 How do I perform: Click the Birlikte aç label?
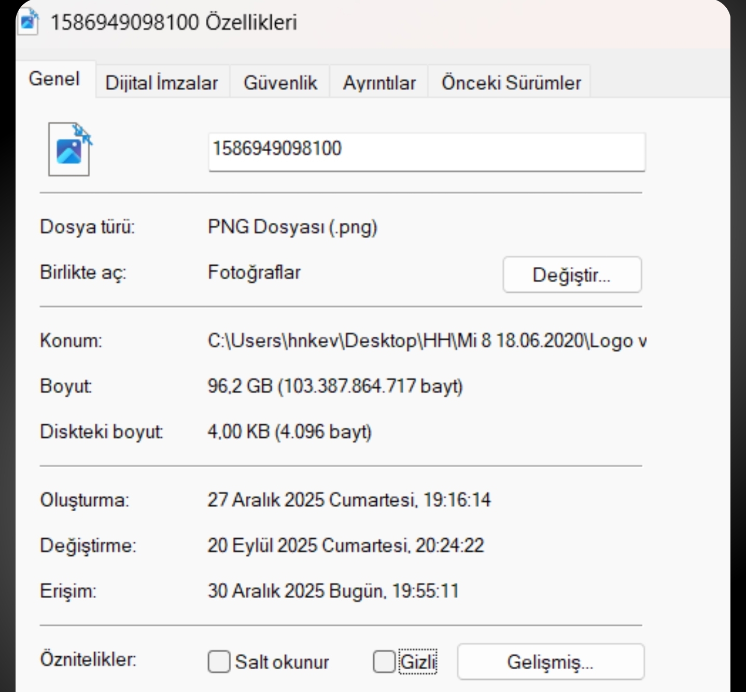coord(83,272)
